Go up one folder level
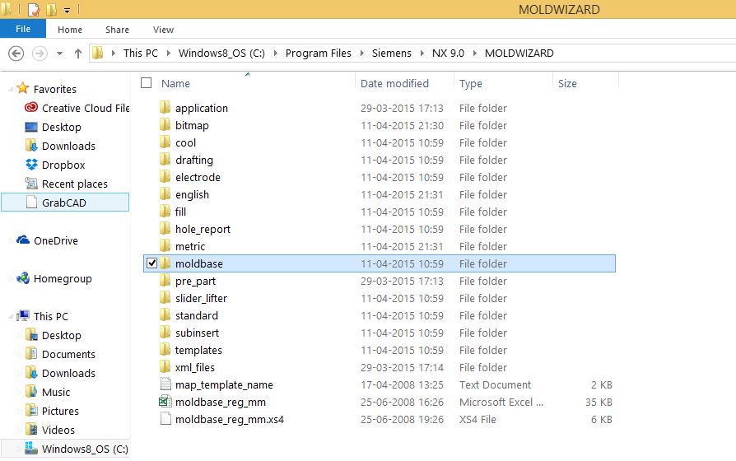Image resolution: width=736 pixels, height=461 pixels. coord(78,54)
